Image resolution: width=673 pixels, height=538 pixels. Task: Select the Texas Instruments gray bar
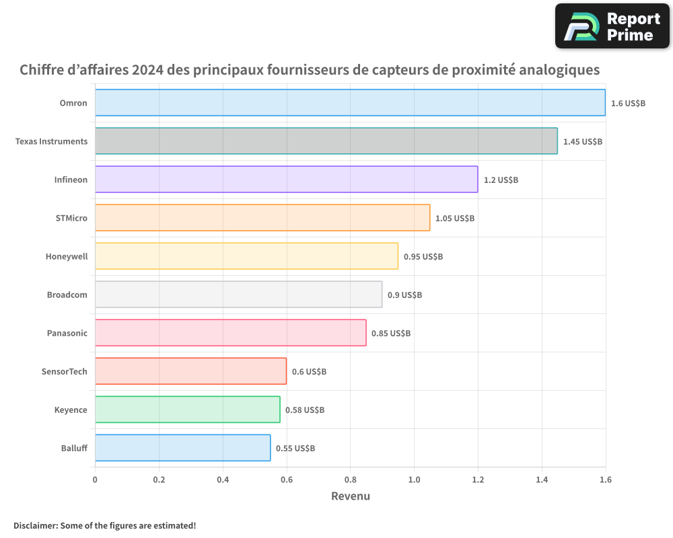pyautogui.click(x=326, y=141)
